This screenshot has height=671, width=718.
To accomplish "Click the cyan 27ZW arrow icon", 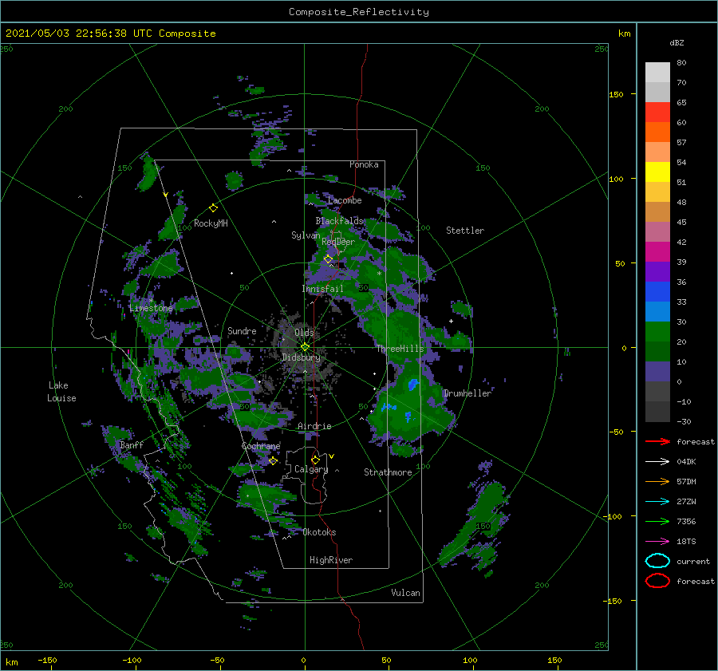I will coord(657,502).
